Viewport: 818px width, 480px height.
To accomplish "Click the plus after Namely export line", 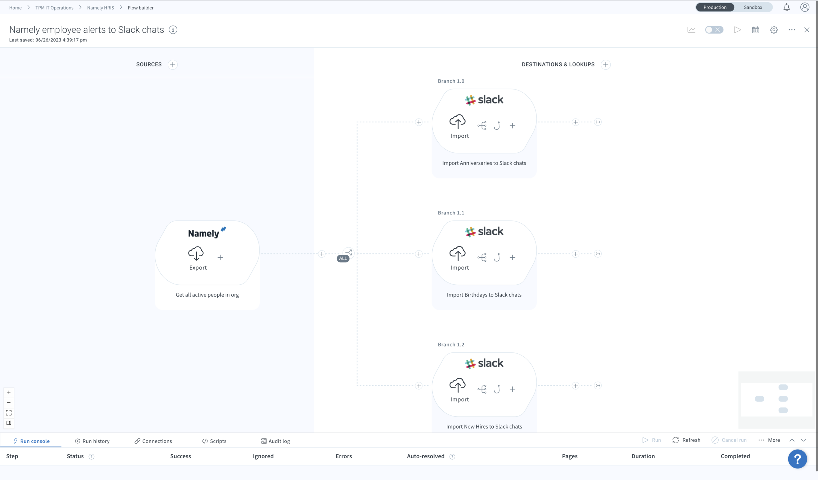I will (321, 254).
